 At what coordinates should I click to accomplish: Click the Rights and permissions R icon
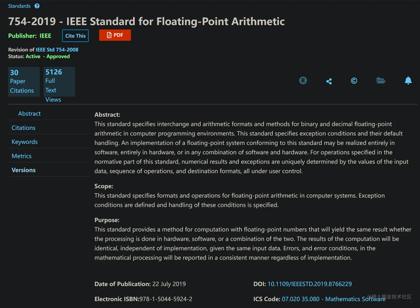(303, 81)
